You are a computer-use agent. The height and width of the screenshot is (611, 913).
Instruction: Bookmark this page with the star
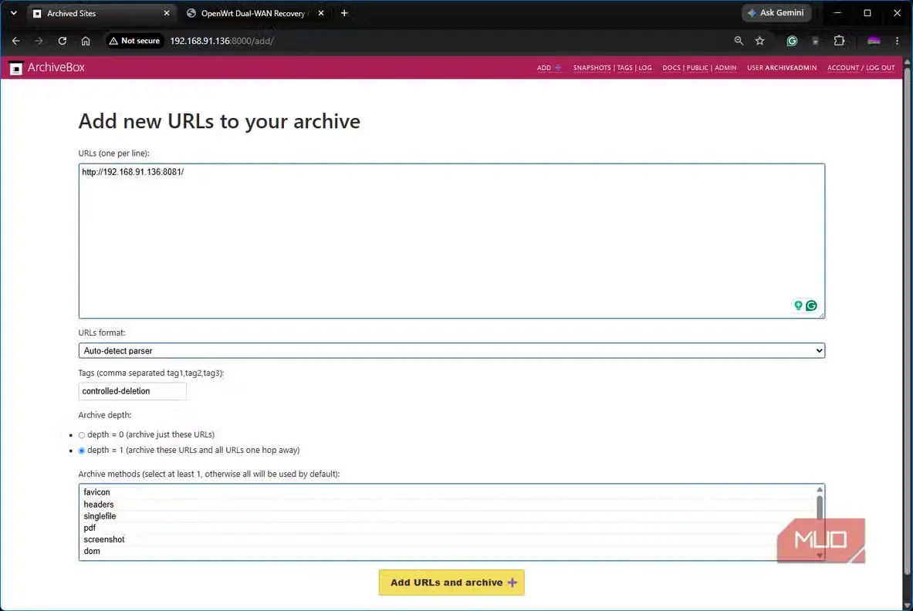pyautogui.click(x=760, y=41)
